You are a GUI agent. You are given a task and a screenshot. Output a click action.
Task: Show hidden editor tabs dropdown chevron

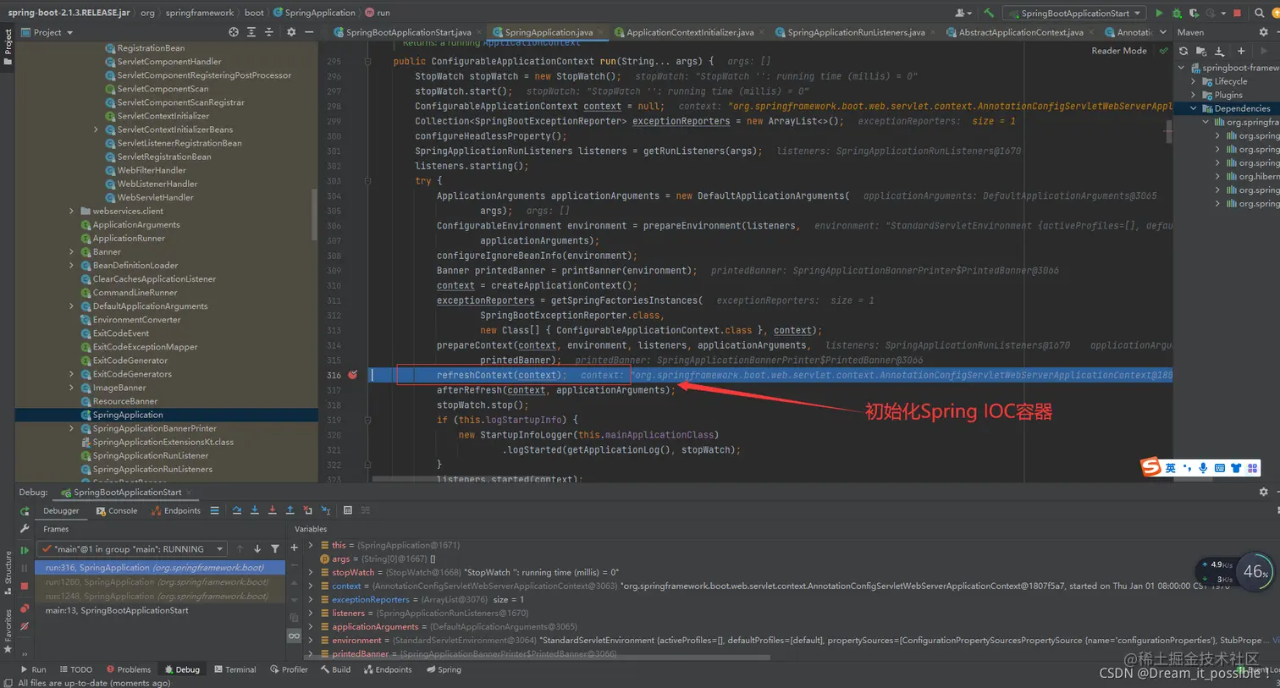[1163, 32]
